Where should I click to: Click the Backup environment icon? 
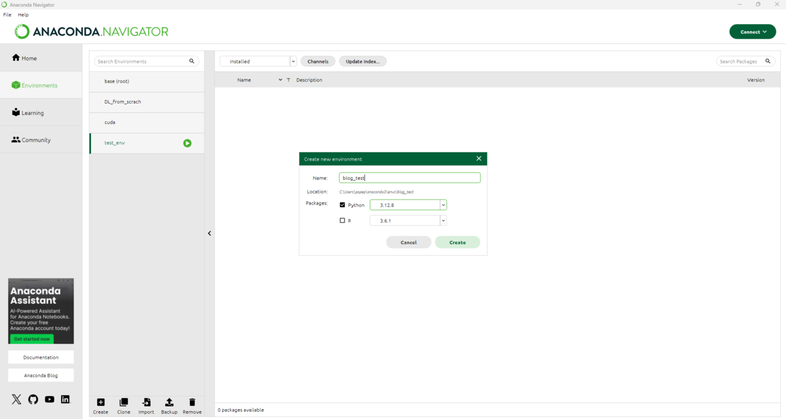coord(169,402)
